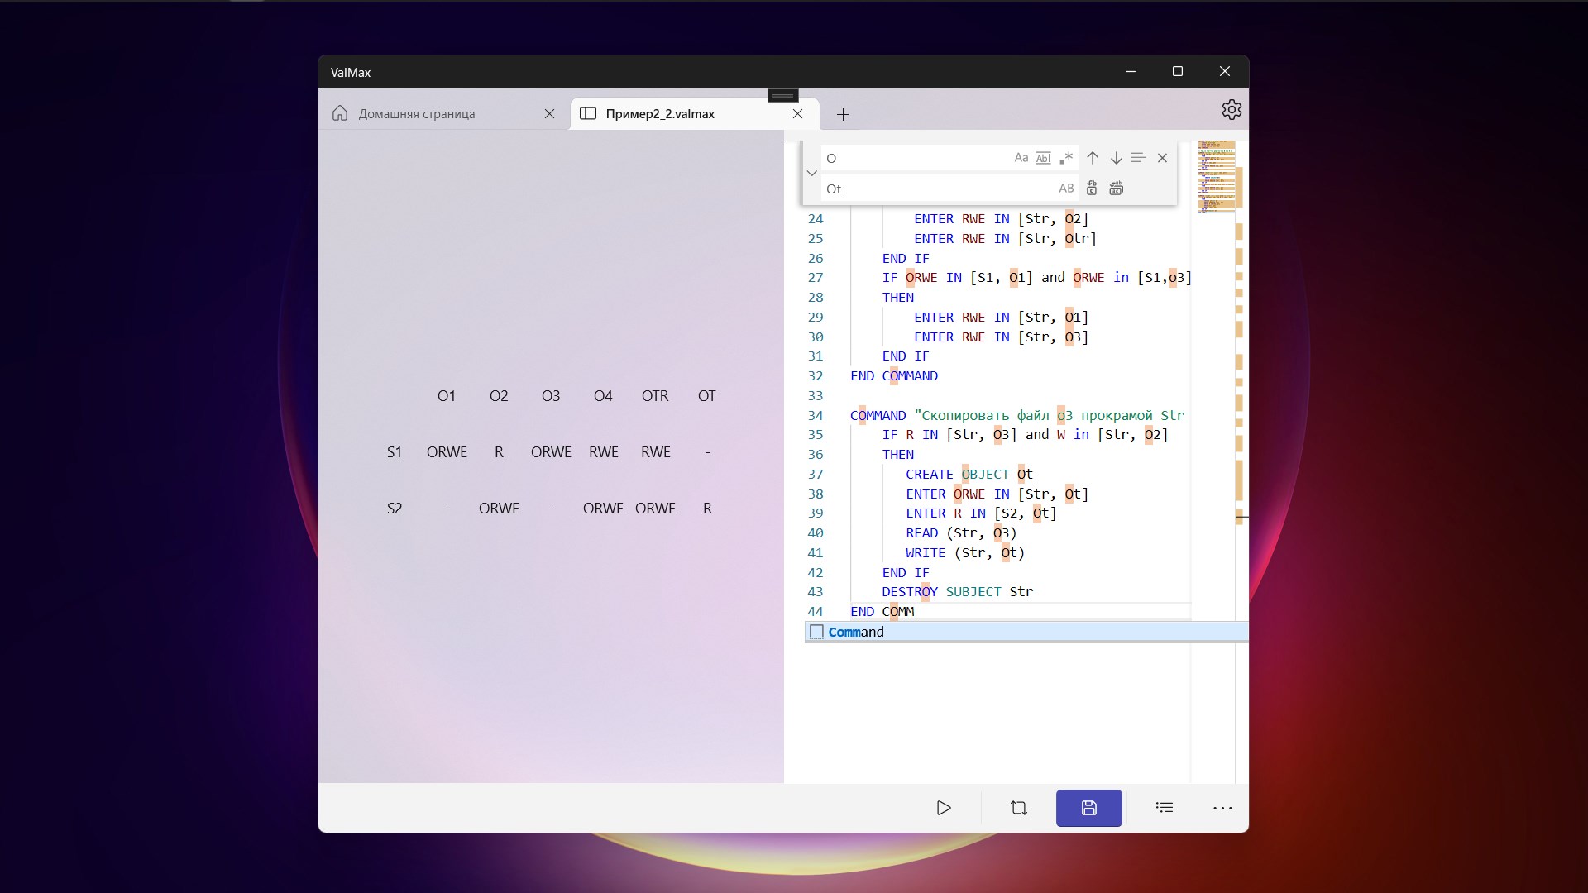Toggle regular expression search option
This screenshot has width=1588, height=893.
[1066, 158]
